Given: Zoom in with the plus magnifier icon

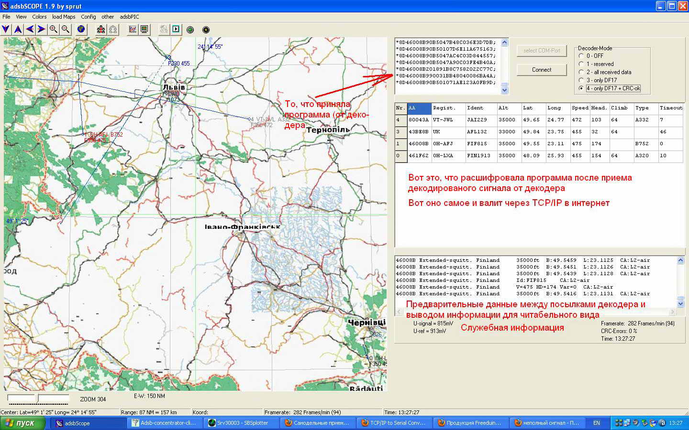Looking at the screenshot, I should click(54, 29).
